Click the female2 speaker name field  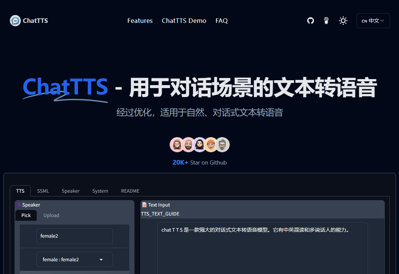74,236
